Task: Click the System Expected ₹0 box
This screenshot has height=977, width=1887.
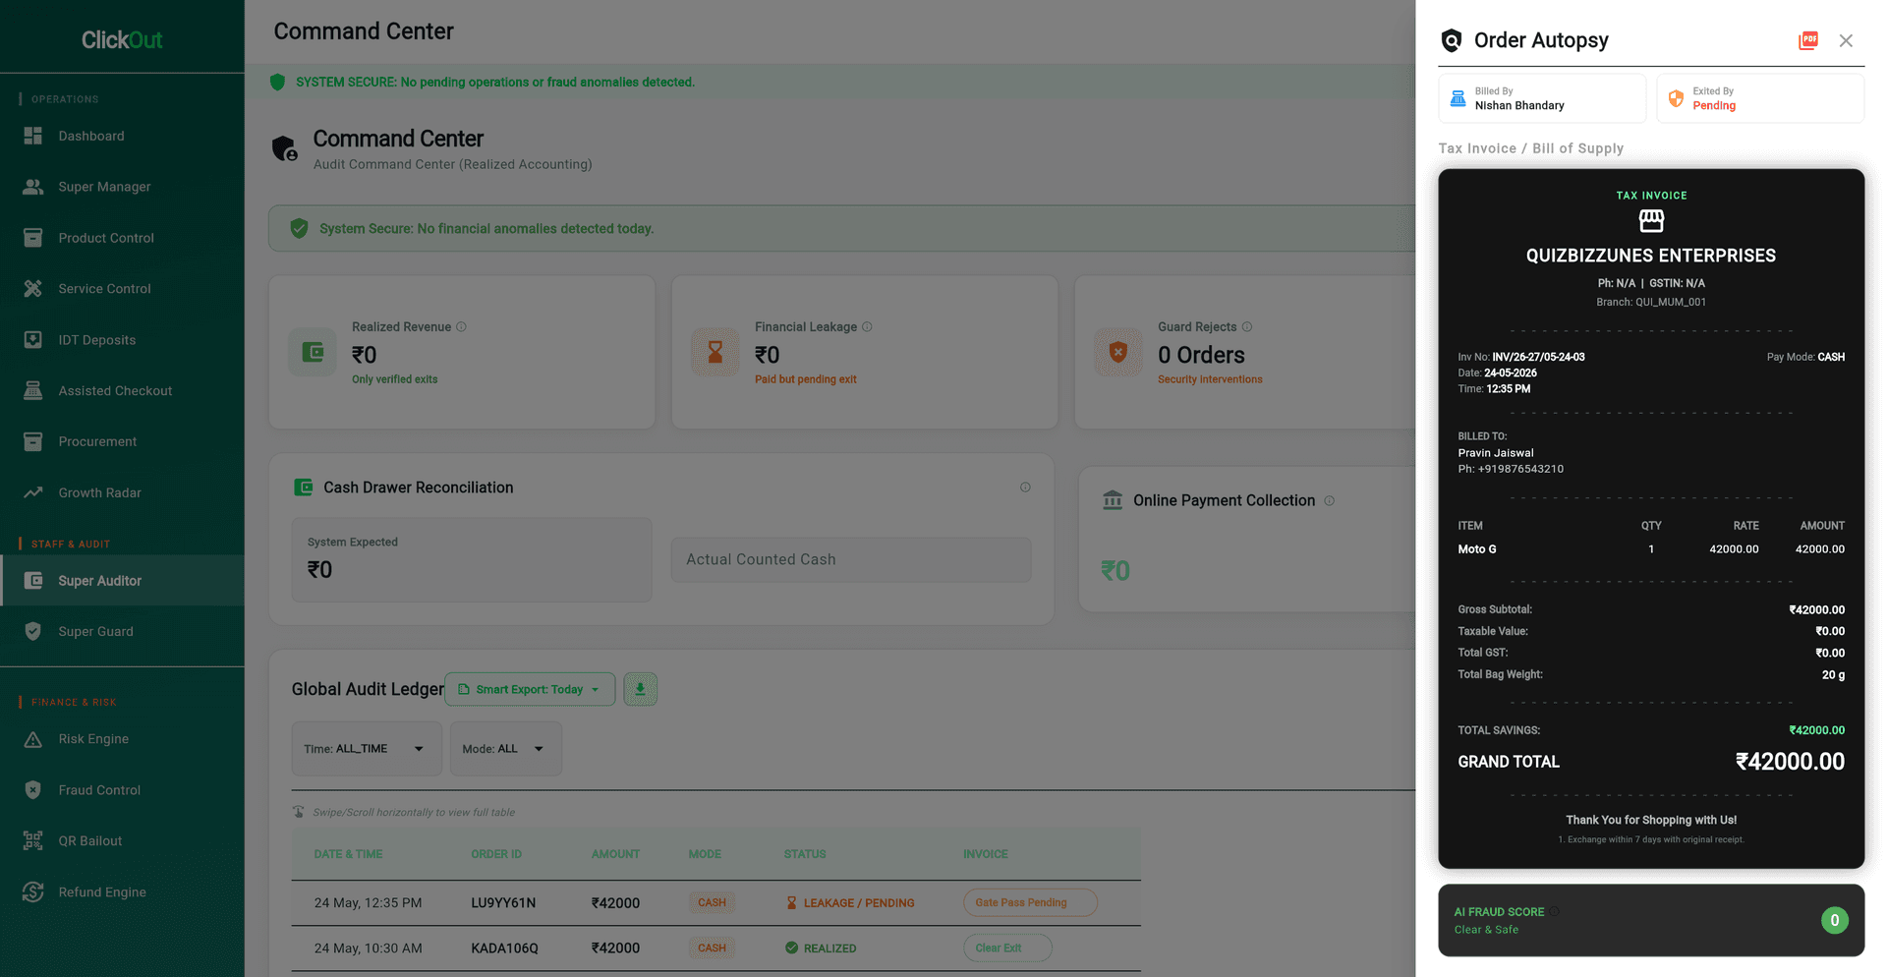Action: (472, 559)
